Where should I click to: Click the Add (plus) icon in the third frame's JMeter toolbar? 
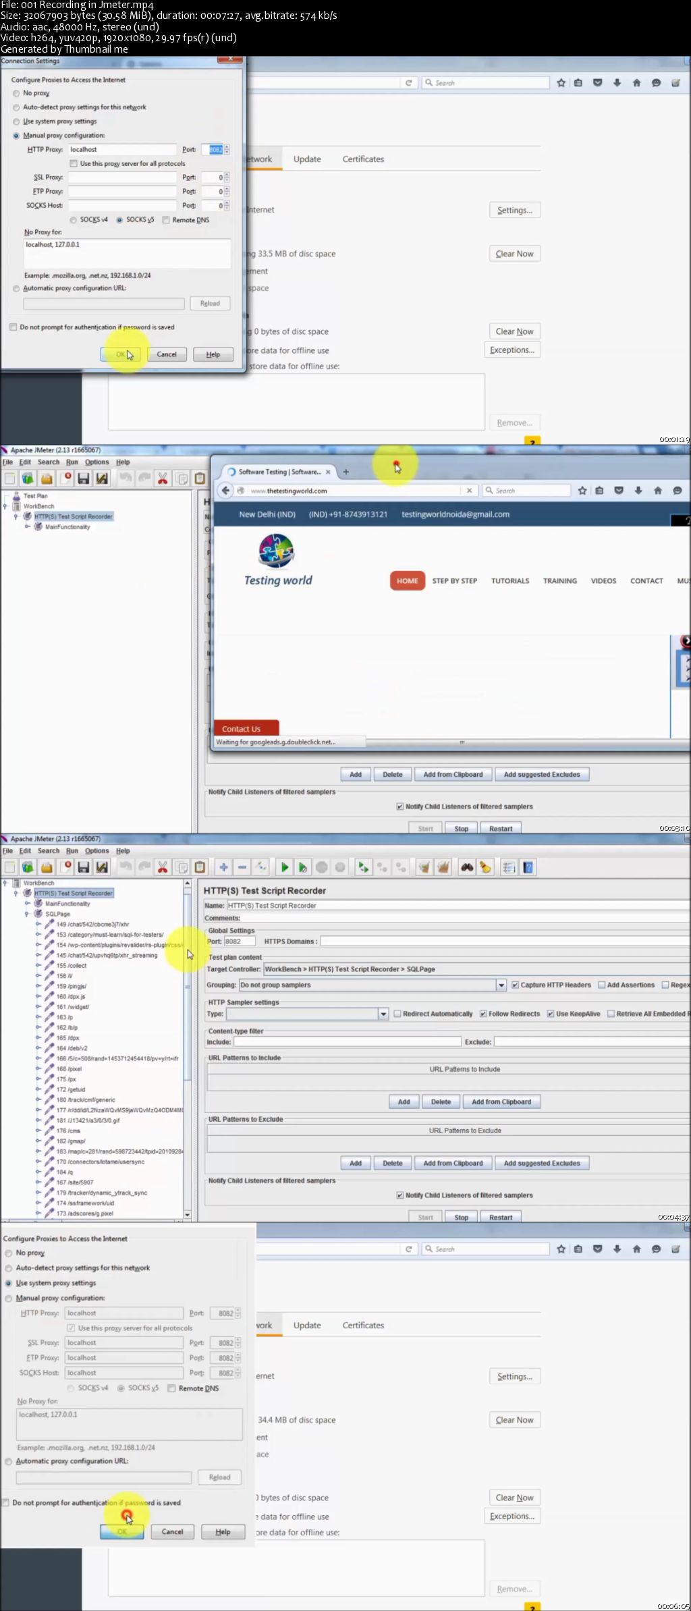[223, 867]
